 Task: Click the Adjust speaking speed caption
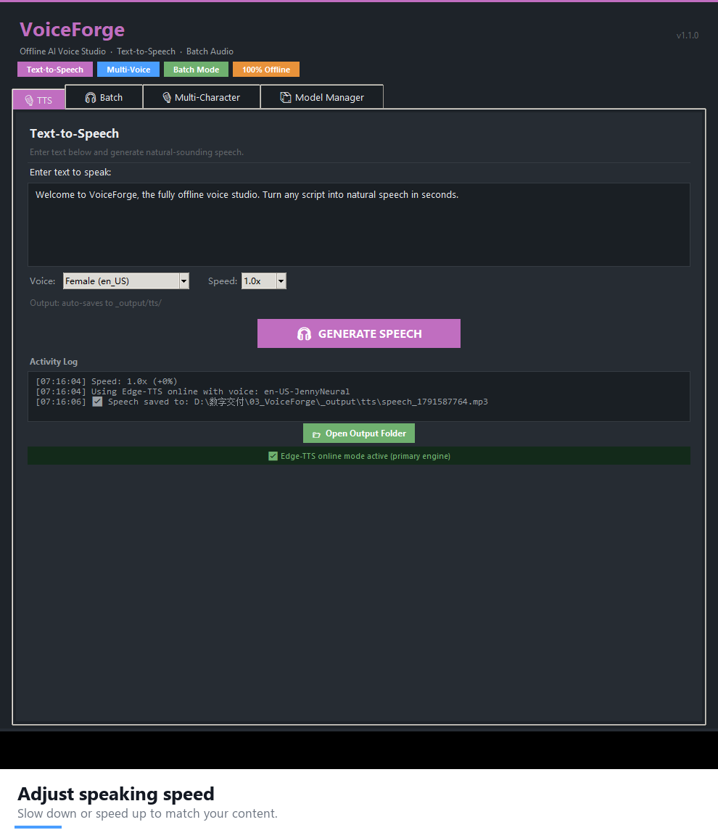116,794
